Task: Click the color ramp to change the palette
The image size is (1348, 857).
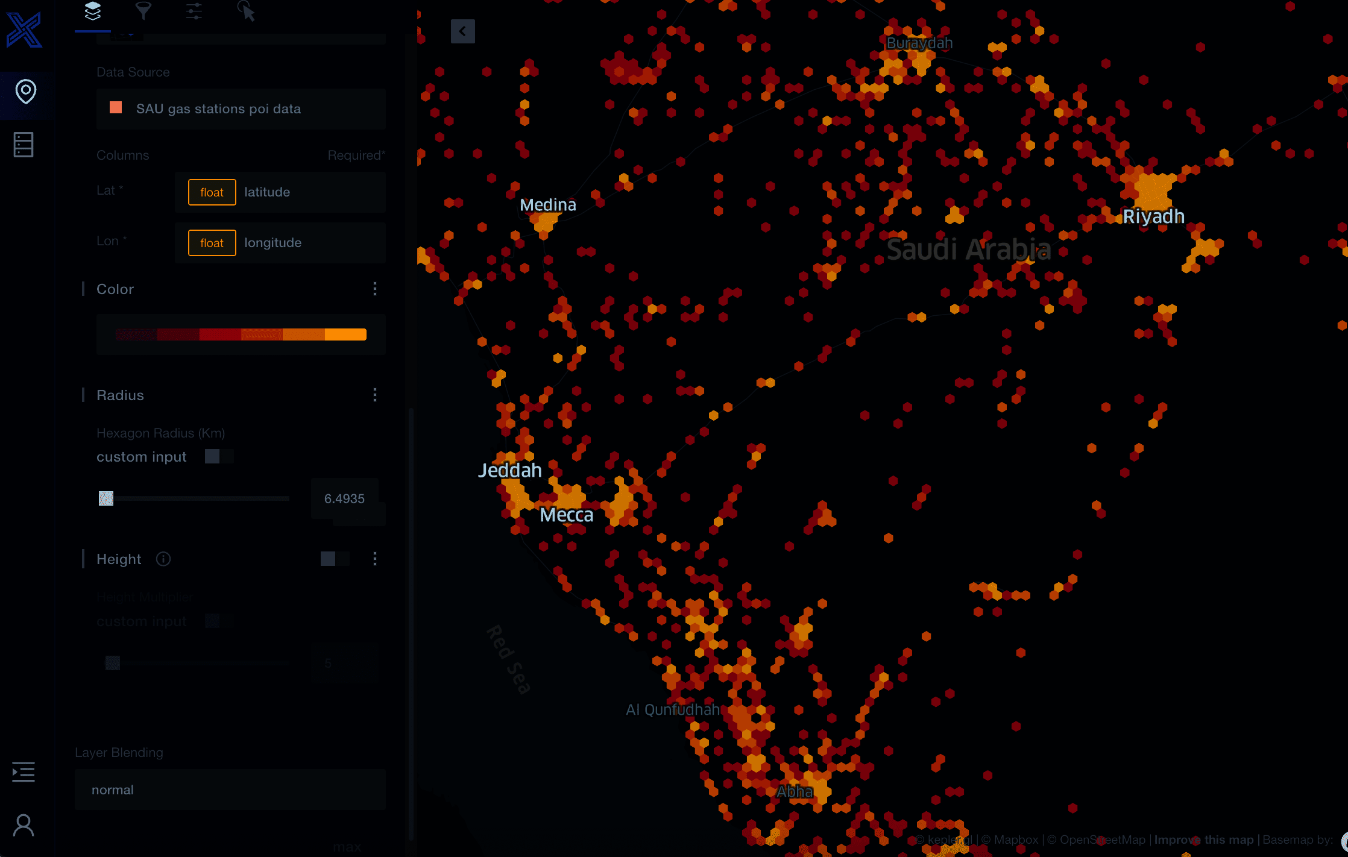Action: click(241, 334)
